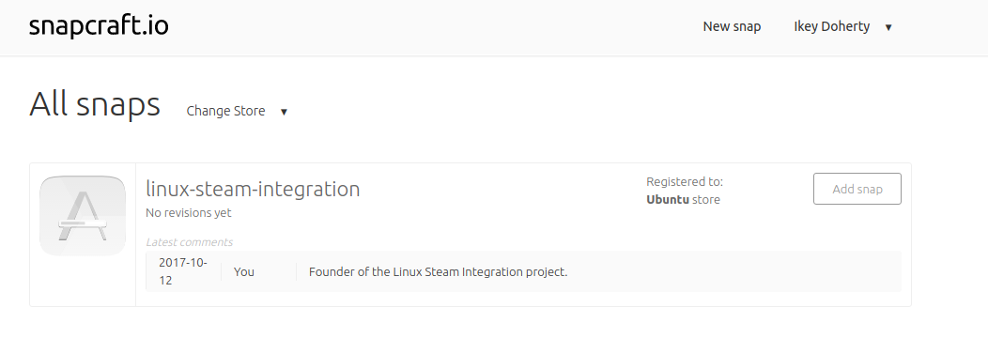Screen dimensions: 988x338
Task: Click the snapcraft.io logo
Action: coord(99,26)
